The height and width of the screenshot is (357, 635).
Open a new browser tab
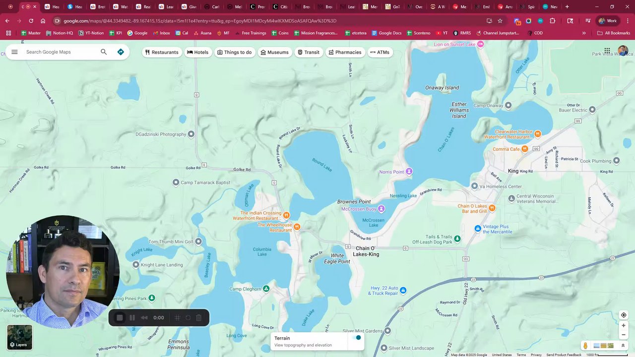(567, 7)
